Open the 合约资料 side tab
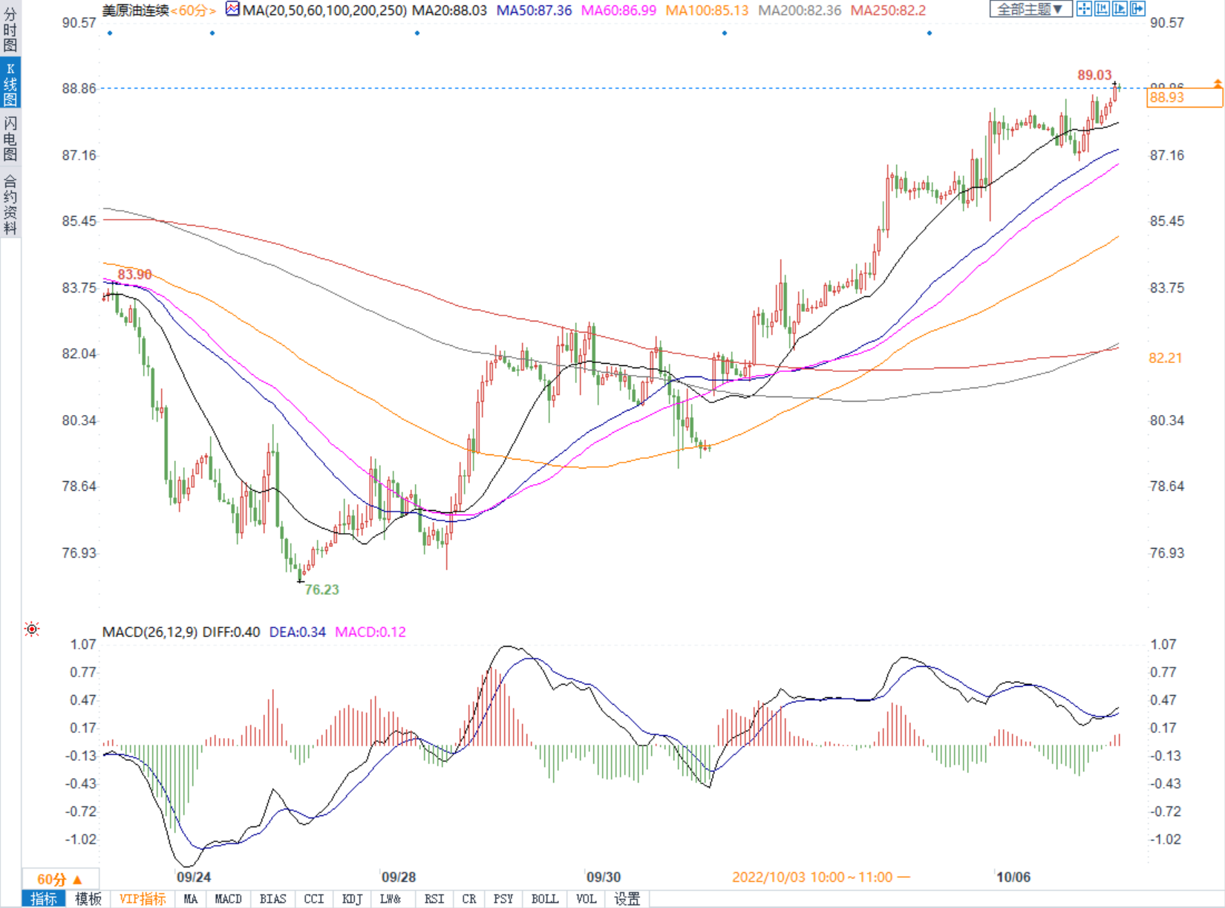 10,204
